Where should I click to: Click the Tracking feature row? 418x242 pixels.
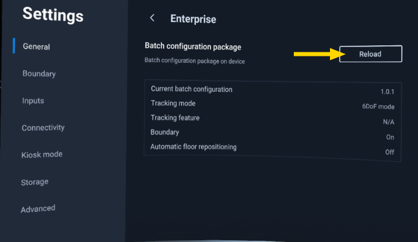(x=272, y=119)
